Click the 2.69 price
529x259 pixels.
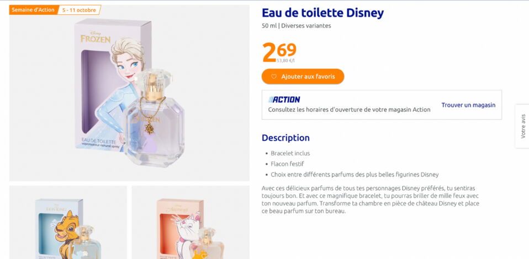coord(279,51)
